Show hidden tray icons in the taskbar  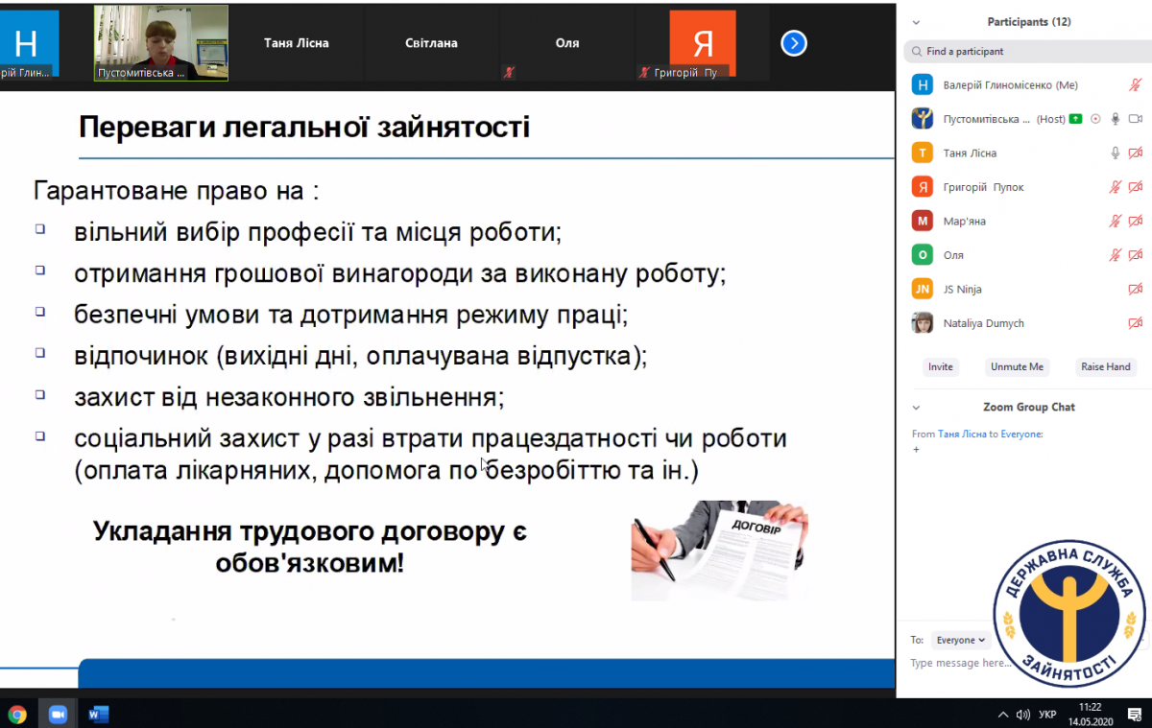1003,715
